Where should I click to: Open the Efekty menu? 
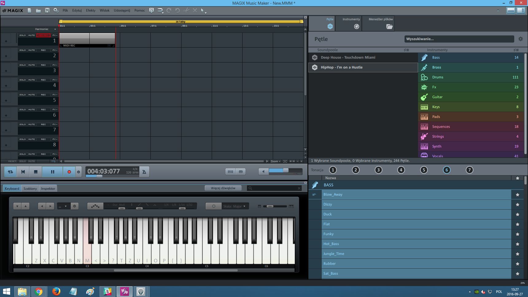pyautogui.click(x=91, y=10)
